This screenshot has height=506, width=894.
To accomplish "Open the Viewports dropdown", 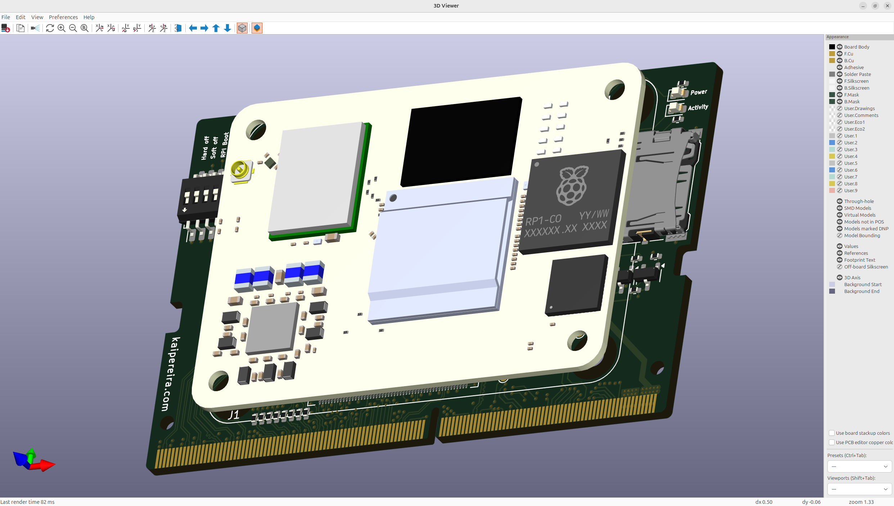I will (859, 489).
